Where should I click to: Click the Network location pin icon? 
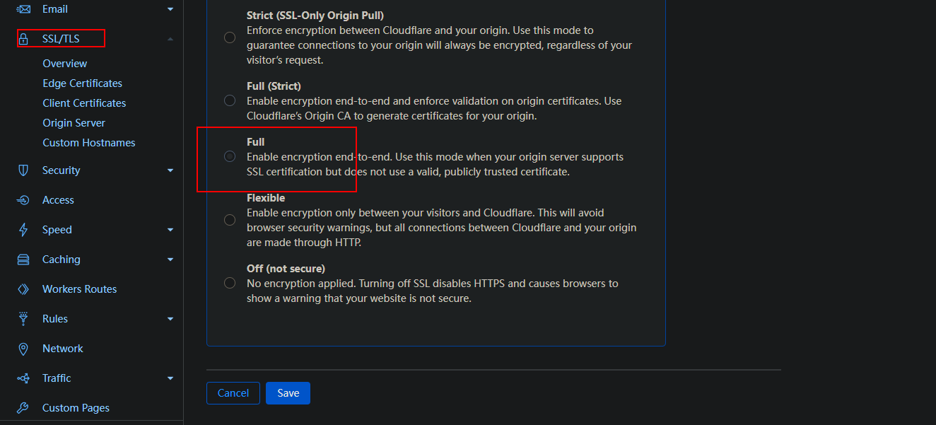23,349
